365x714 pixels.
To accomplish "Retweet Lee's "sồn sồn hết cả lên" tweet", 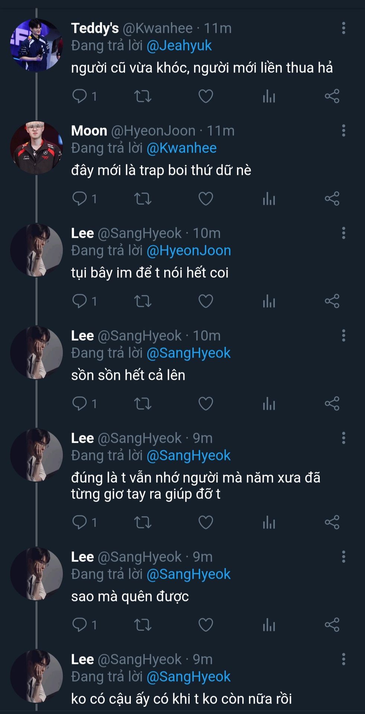I will click(143, 403).
